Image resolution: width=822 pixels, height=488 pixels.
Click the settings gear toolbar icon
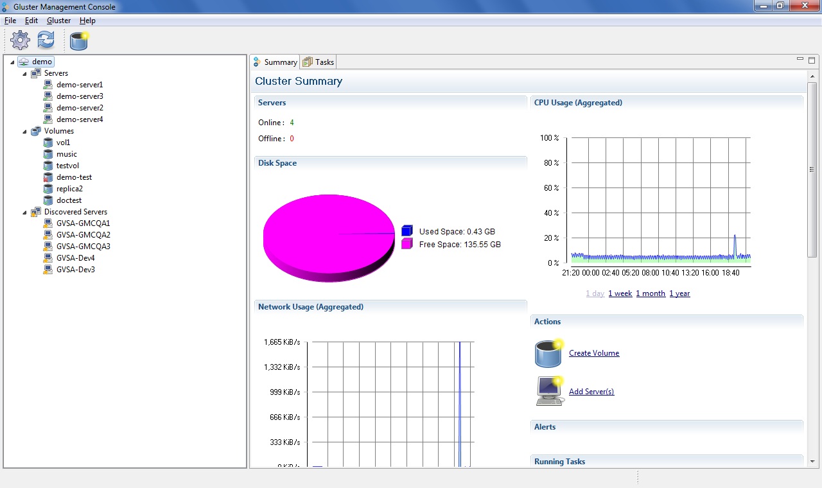[x=21, y=40]
